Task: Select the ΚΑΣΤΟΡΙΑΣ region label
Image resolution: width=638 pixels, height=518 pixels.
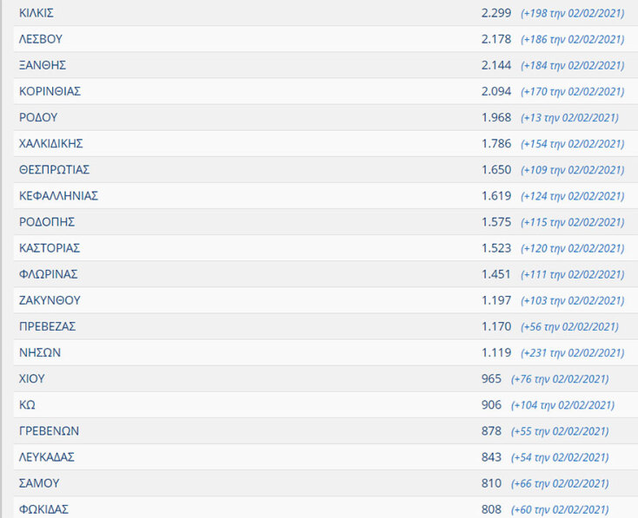Action: [x=50, y=247]
